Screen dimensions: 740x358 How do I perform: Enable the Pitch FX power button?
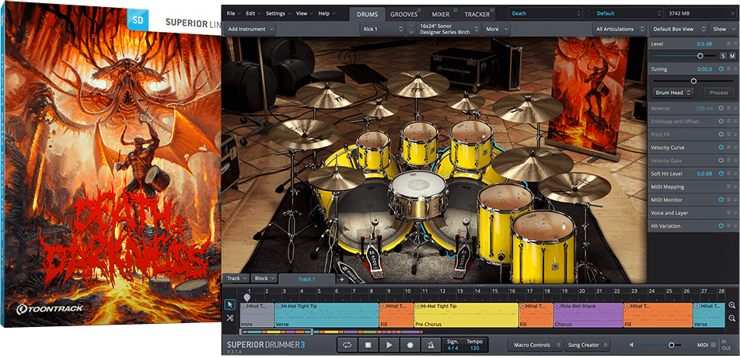coord(721,134)
